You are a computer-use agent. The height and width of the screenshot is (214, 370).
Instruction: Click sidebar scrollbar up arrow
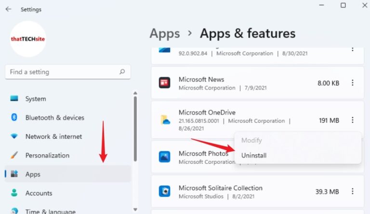(x=135, y=93)
